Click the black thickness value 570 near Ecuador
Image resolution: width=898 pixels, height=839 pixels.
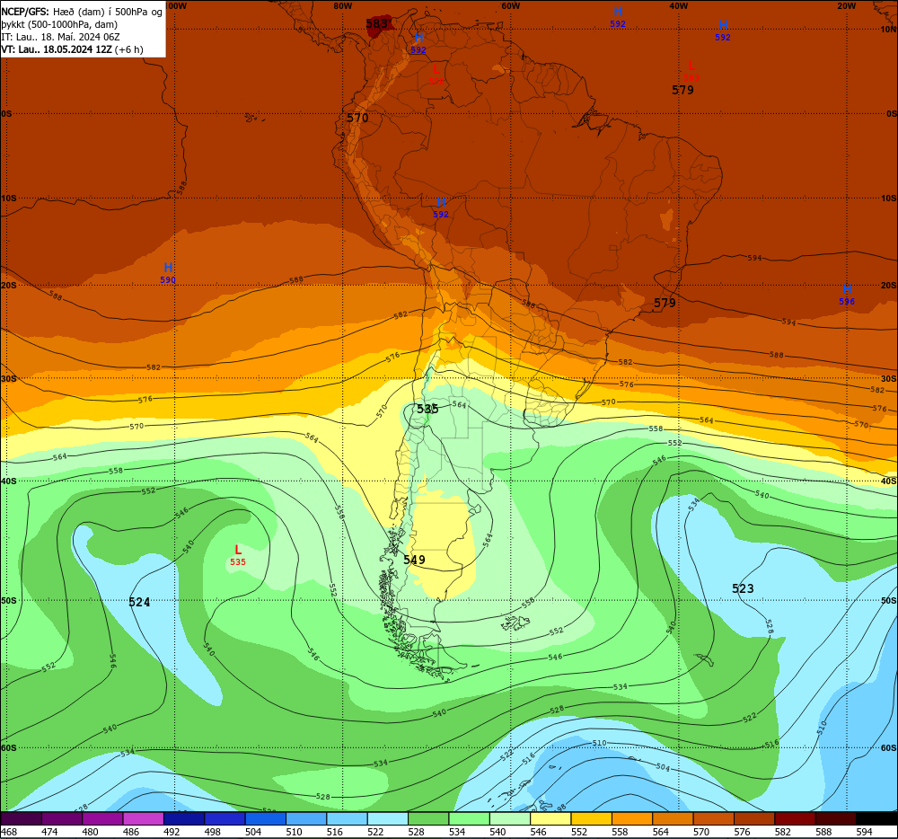357,118
